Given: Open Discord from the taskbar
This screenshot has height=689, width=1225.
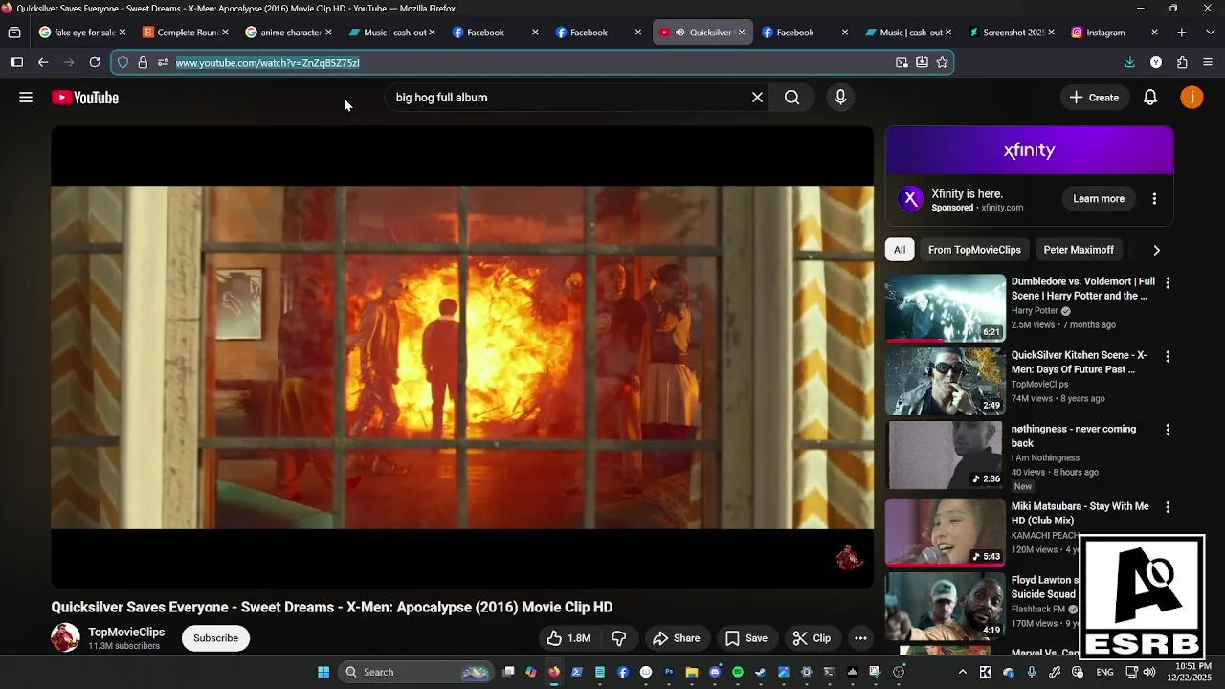Looking at the screenshot, I should click(x=715, y=672).
